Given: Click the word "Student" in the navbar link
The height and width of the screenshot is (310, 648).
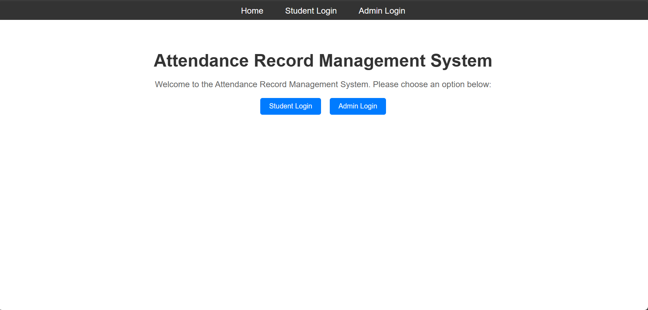Looking at the screenshot, I should (299, 11).
